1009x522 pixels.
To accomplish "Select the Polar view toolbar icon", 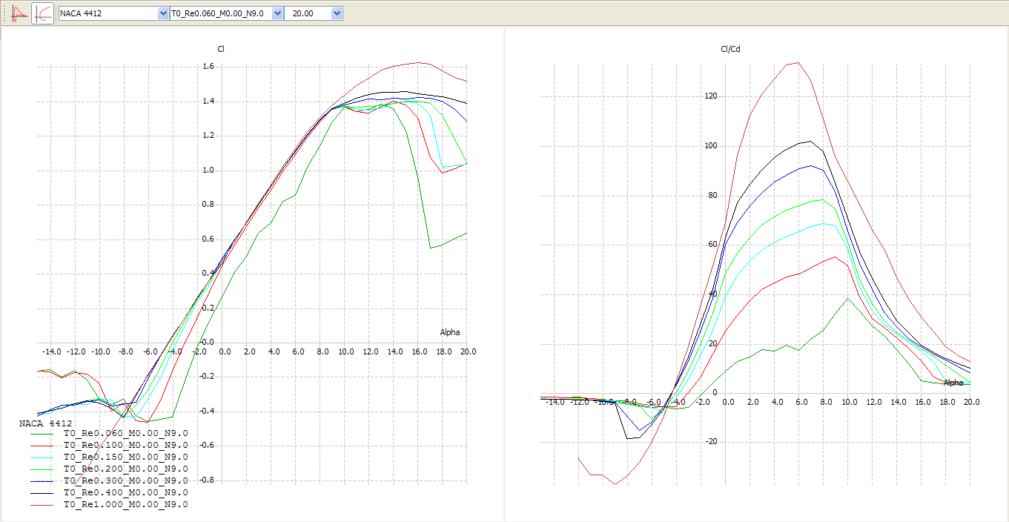I will (x=43, y=13).
